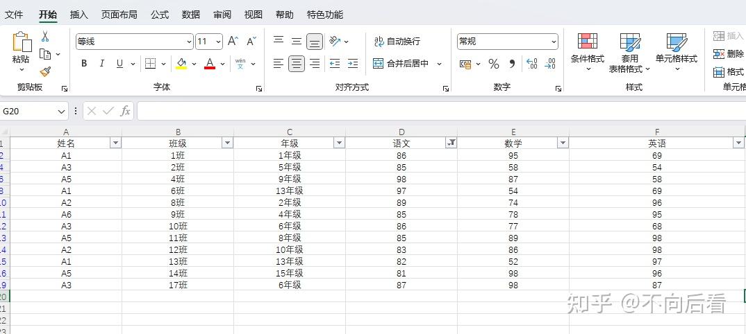Click the accounting number format icon

(x=465, y=64)
